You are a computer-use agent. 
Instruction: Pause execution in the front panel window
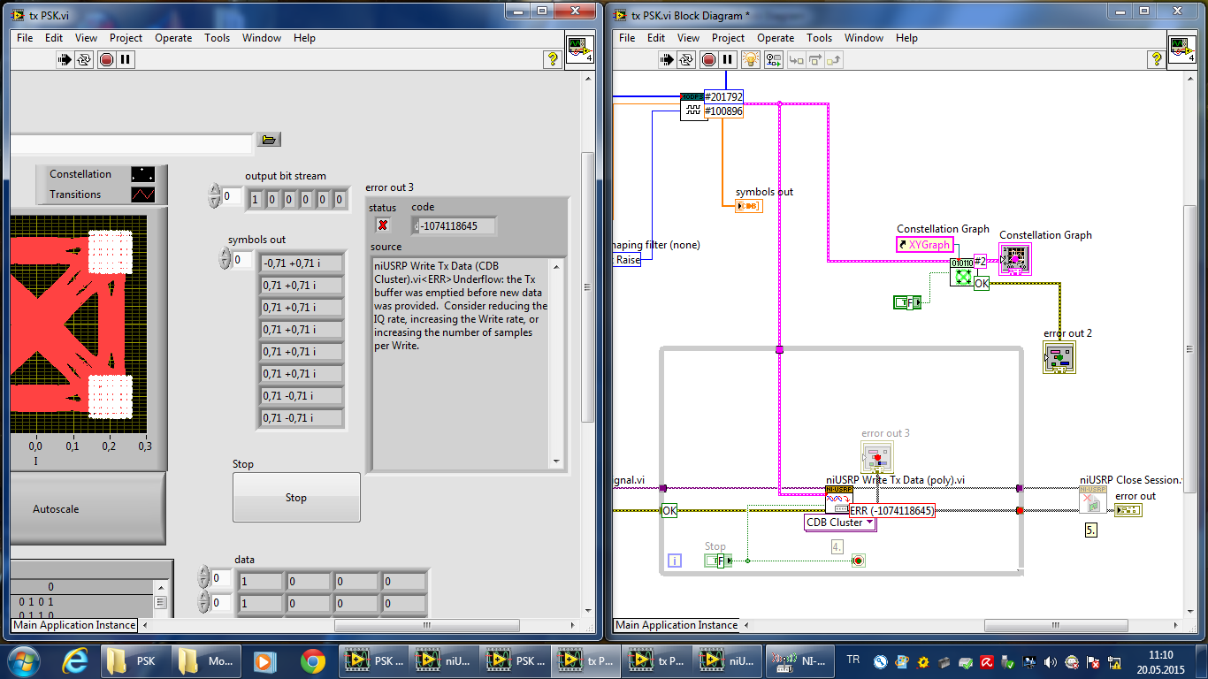pyautogui.click(x=126, y=60)
